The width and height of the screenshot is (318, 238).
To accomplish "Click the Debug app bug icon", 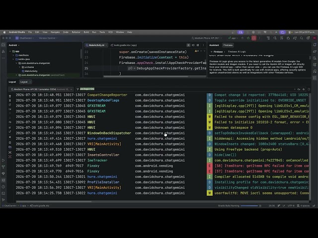I will [248, 38].
